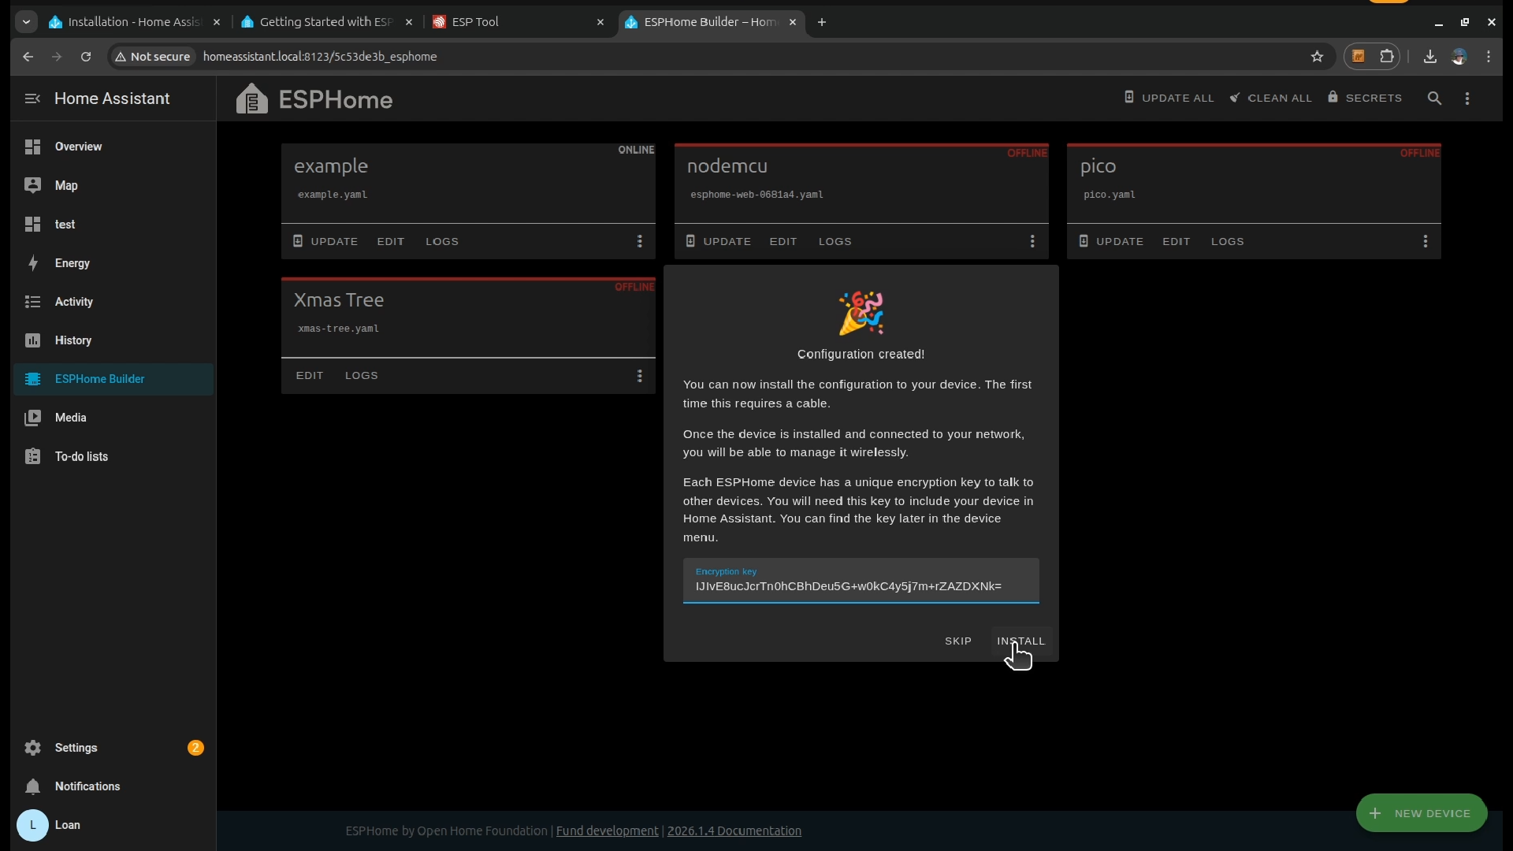Close the ESP Tool tab
This screenshot has width=1513, height=851.
click(x=600, y=22)
